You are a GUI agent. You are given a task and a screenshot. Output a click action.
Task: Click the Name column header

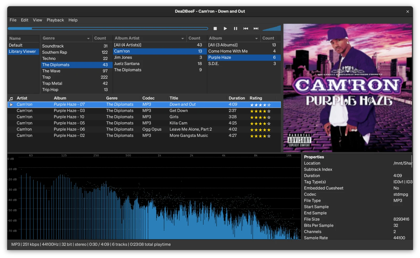pos(23,38)
